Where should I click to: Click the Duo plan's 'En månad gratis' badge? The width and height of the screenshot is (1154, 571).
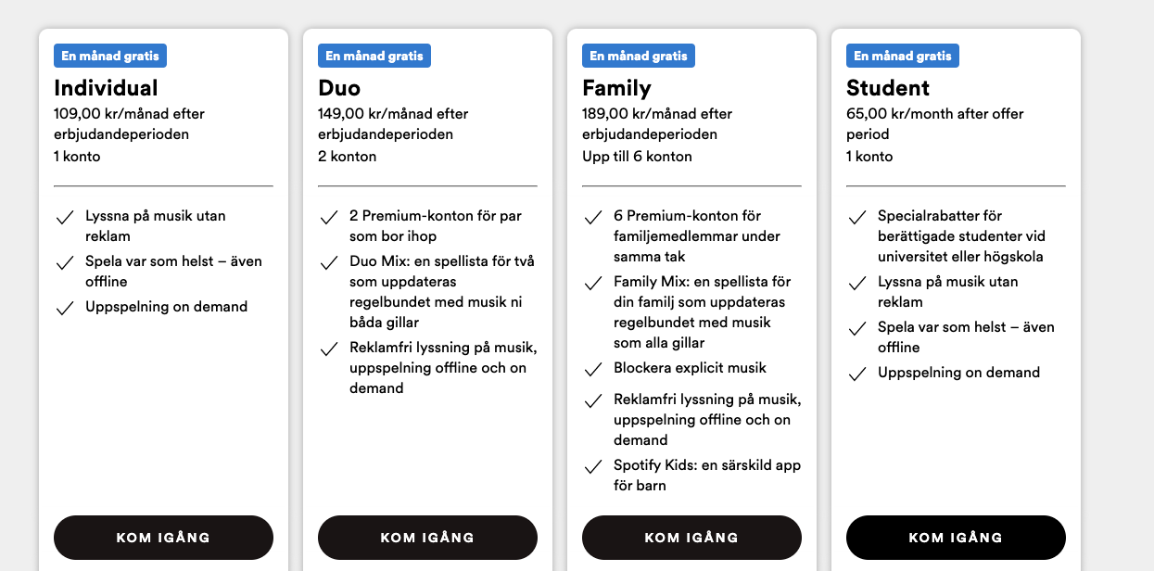tap(374, 56)
